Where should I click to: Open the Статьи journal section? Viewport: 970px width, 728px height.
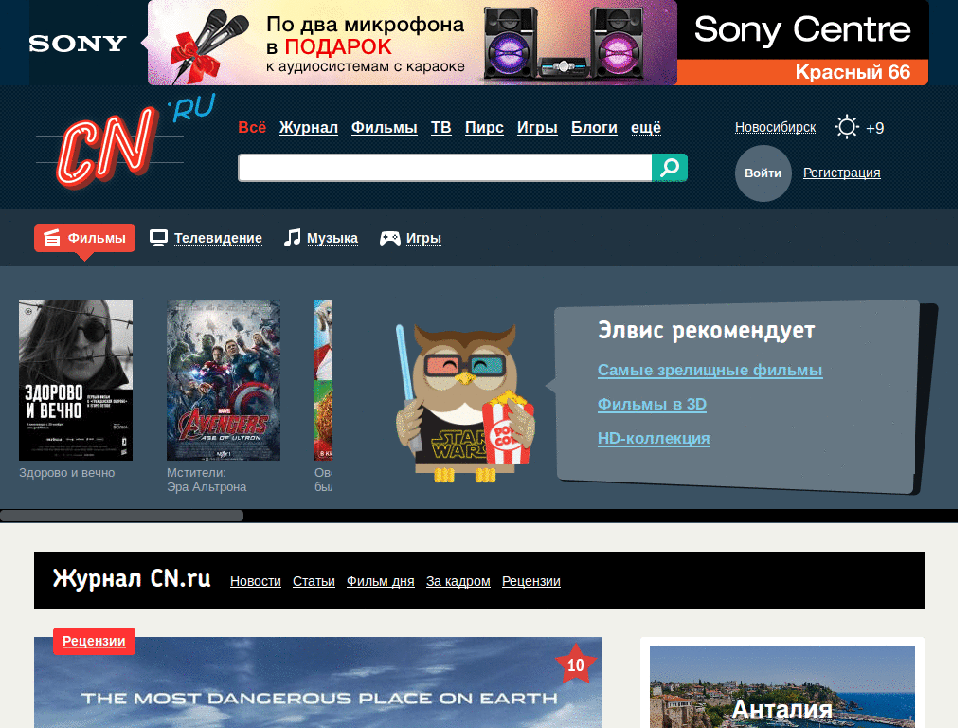tap(314, 581)
